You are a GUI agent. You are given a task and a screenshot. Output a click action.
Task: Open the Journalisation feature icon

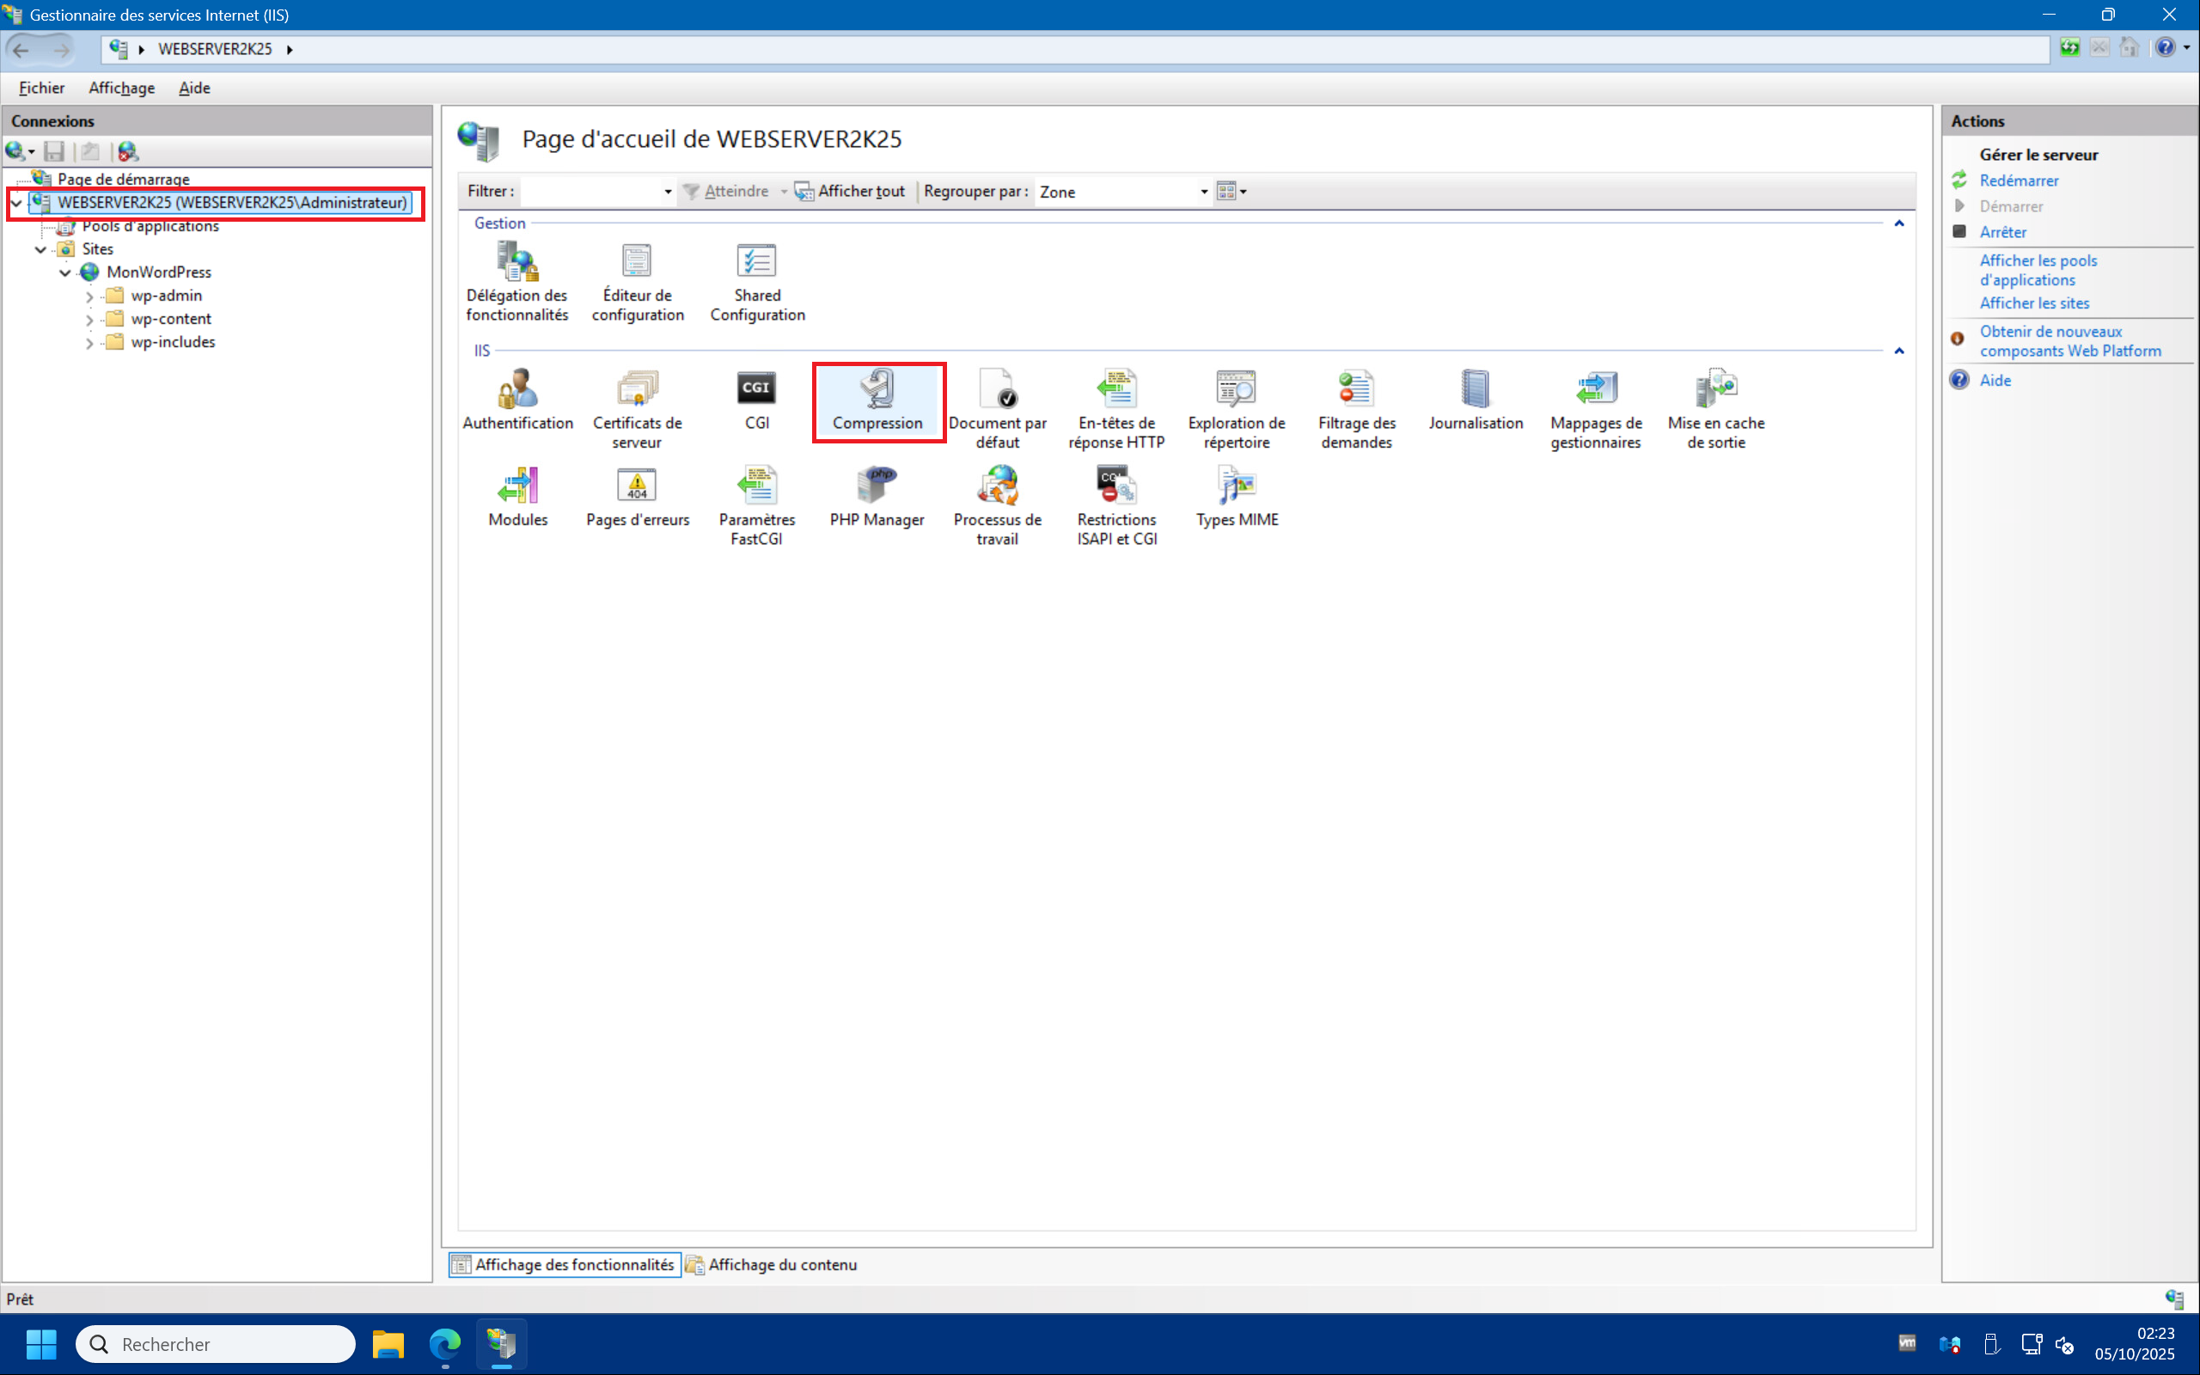(1475, 400)
